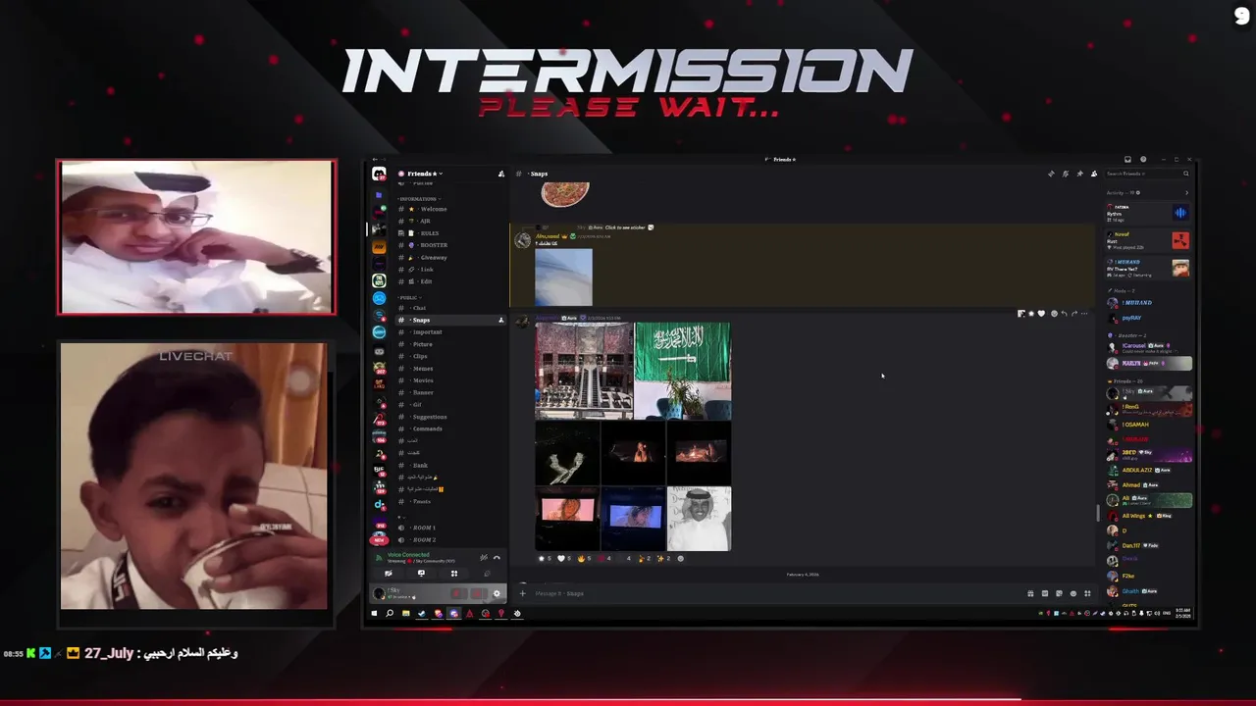
Task: Click reply arrow on hovered message
Action: [1064, 314]
